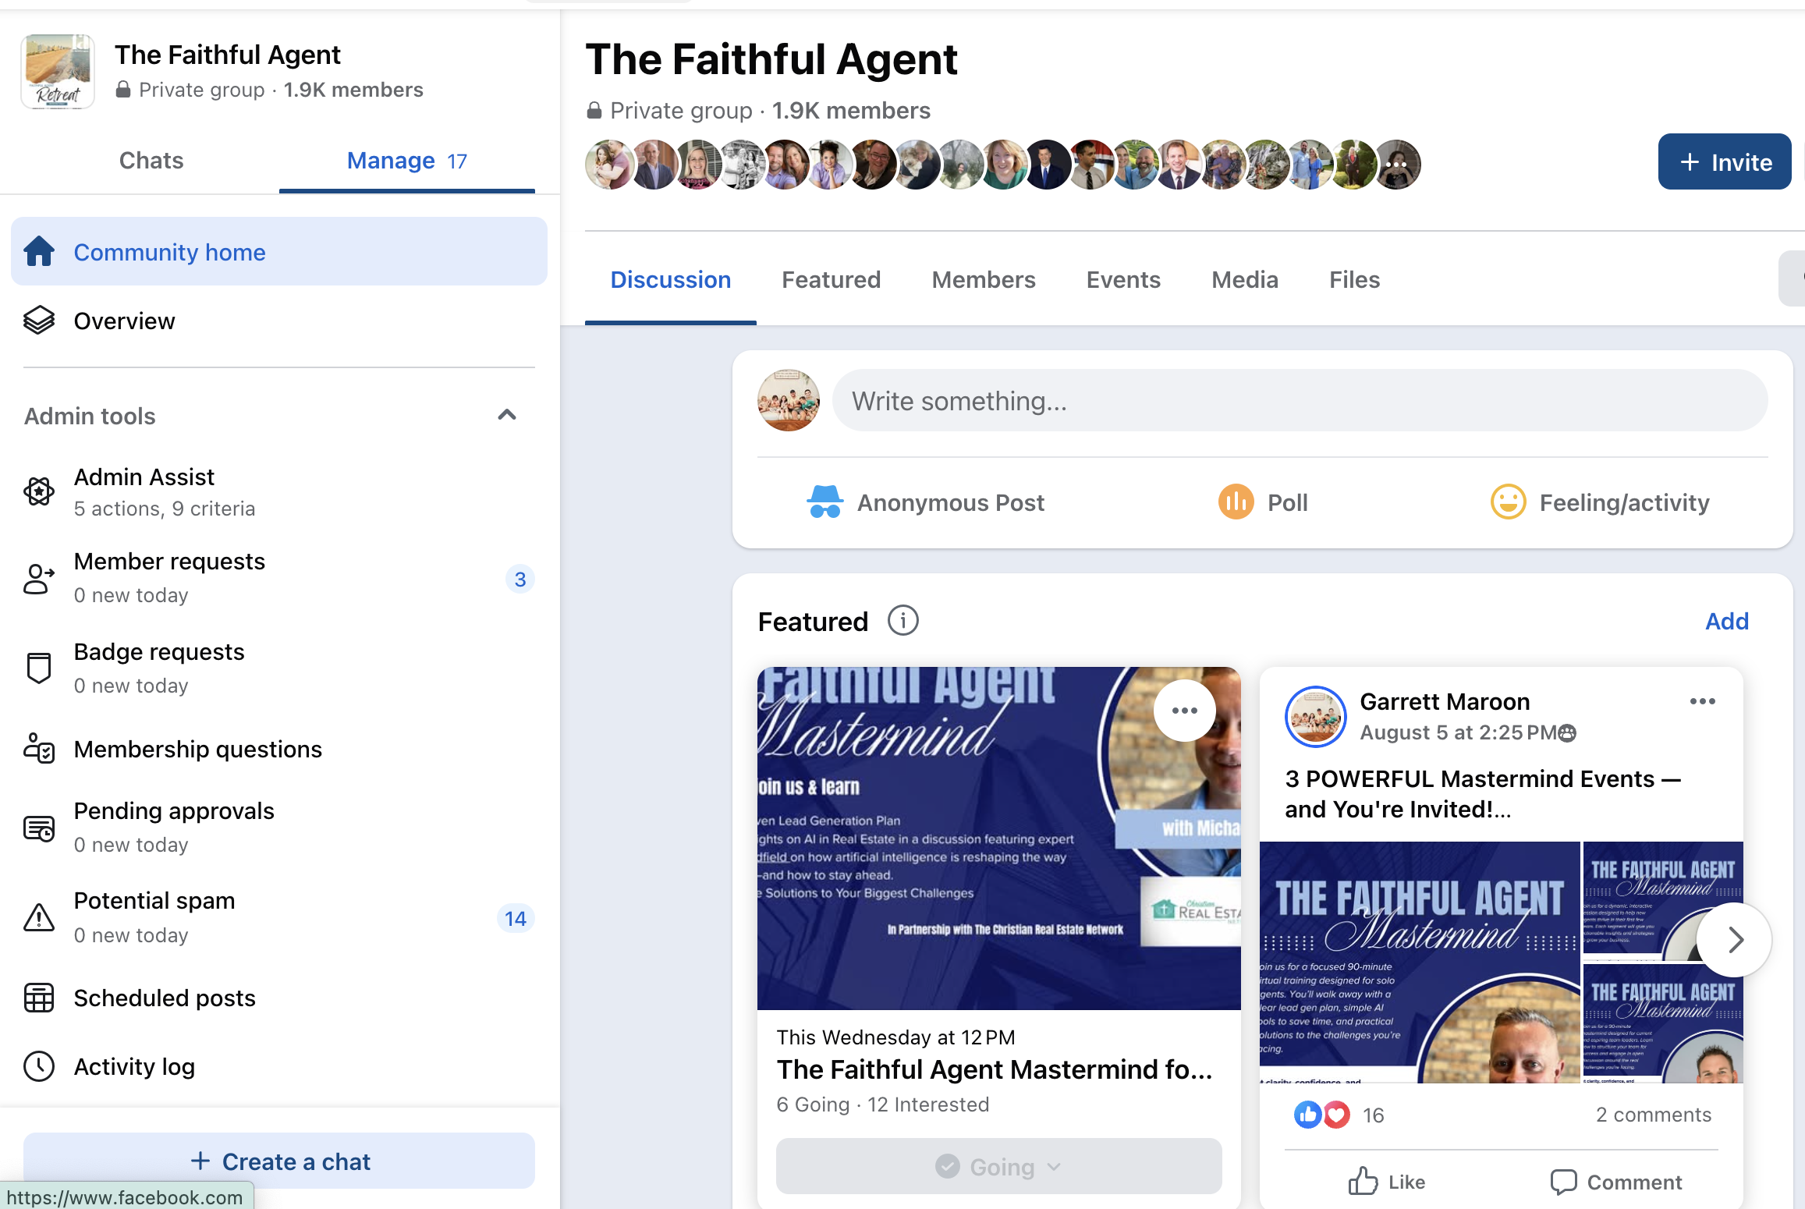Open Scheduled posts calendar icon
The width and height of the screenshot is (1805, 1209).
[39, 998]
